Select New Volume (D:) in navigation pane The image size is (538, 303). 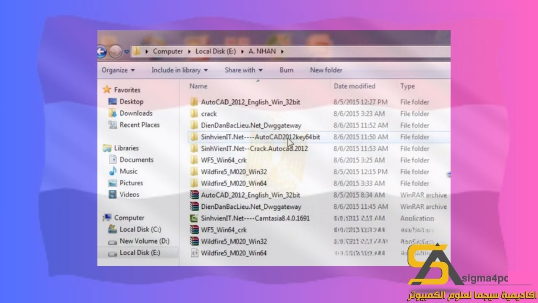145,241
